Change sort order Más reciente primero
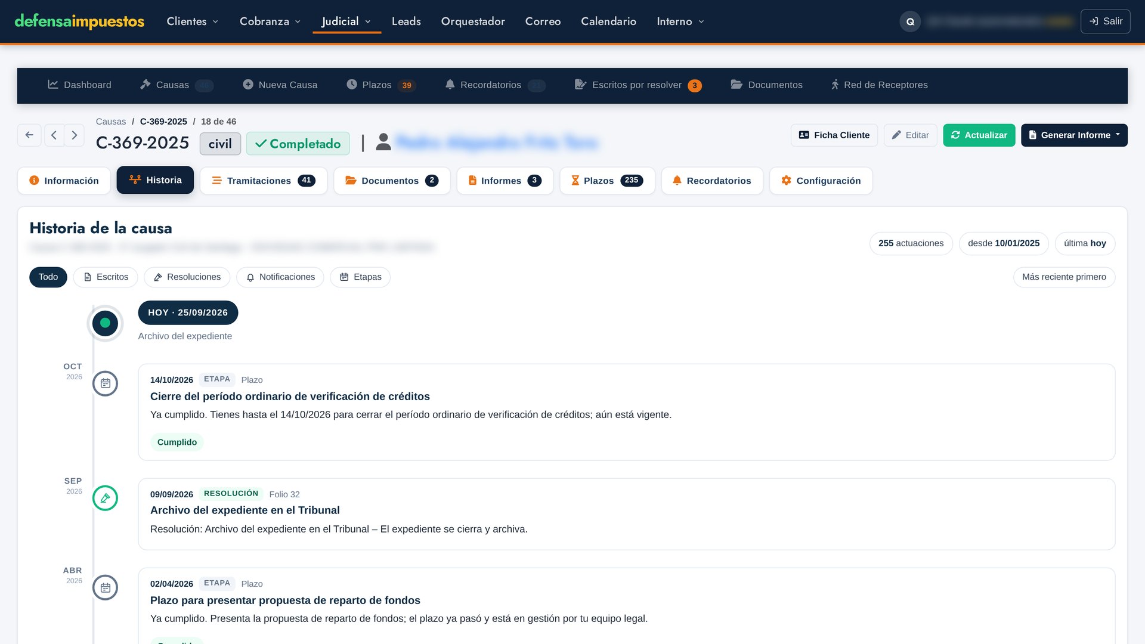The height and width of the screenshot is (644, 1145). [1064, 277]
